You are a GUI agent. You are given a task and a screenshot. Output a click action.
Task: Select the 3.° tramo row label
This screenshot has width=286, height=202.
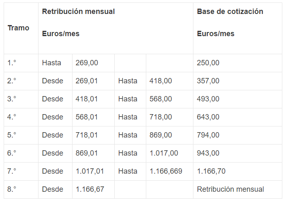(x=12, y=99)
